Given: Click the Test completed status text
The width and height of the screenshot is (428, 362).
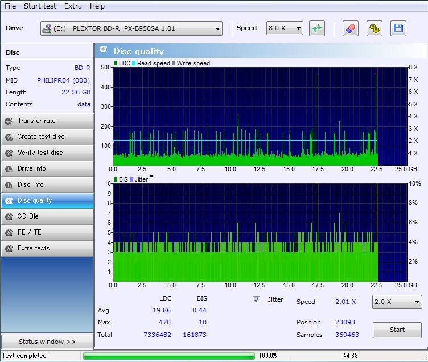Looking at the screenshot, I should pyautogui.click(x=24, y=356).
